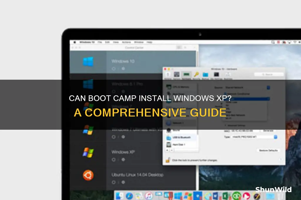Click the MAC address field
This screenshot has width=301, height=200.
click(245, 131)
